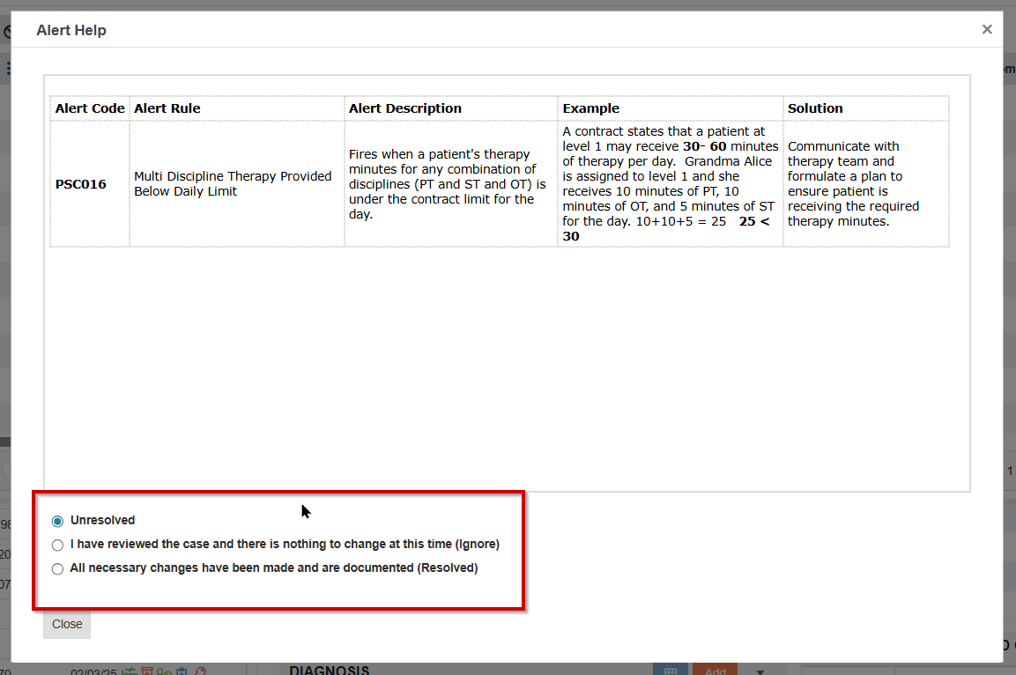Click the blue grid icon beside the Add button

click(671, 670)
